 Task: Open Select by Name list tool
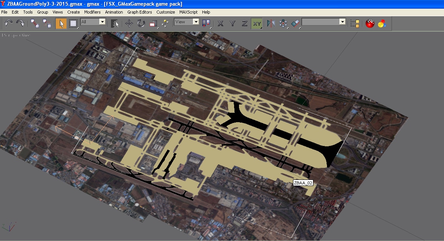[115, 23]
